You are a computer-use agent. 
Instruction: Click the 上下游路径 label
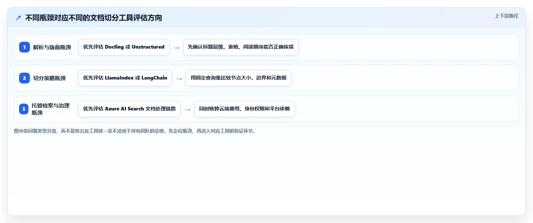point(506,16)
